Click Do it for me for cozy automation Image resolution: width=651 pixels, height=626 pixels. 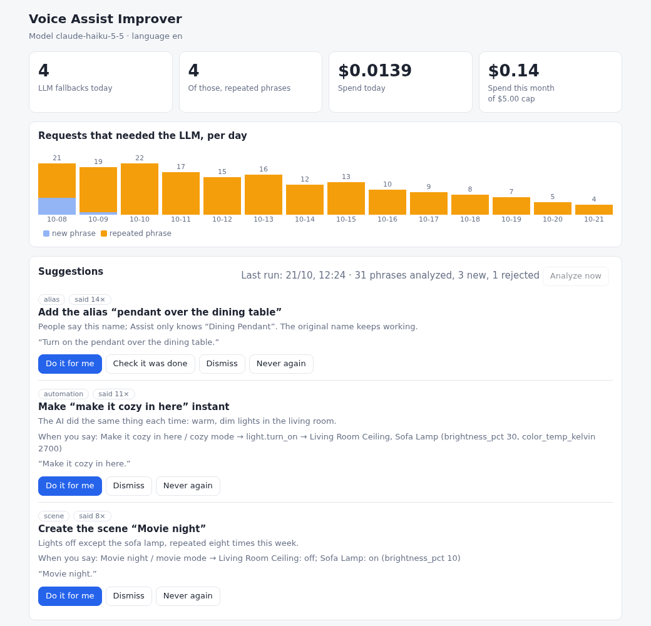point(69,486)
